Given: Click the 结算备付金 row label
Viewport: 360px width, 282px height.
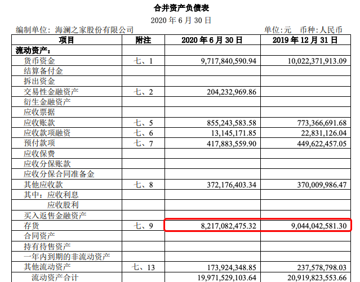Looking at the screenshot, I should [x=43, y=71].
